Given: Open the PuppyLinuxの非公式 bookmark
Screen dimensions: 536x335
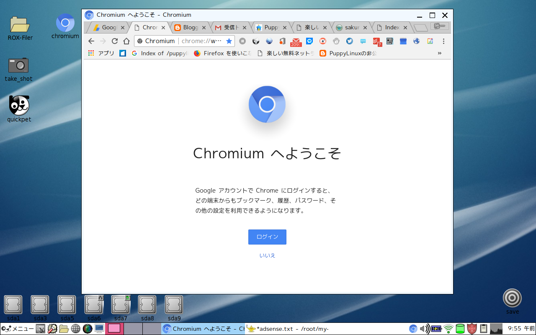Looking at the screenshot, I should click(348, 53).
